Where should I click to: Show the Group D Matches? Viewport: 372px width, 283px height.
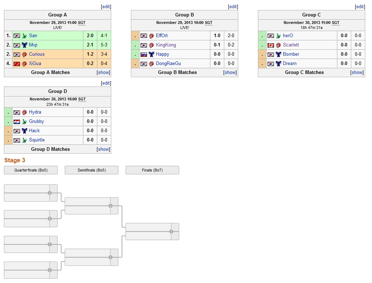[103, 149]
